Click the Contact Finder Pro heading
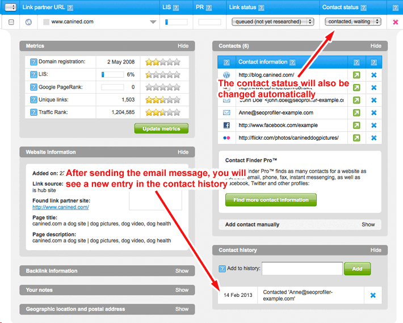This screenshot has height=323, width=403. tap(251, 160)
